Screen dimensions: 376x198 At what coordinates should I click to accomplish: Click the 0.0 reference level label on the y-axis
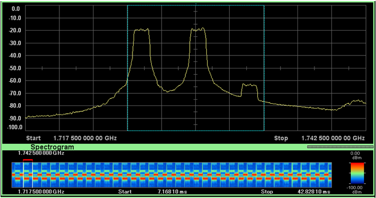(17, 9)
